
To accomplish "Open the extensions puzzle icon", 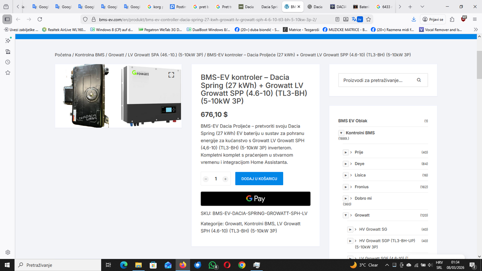I will coord(452,19).
